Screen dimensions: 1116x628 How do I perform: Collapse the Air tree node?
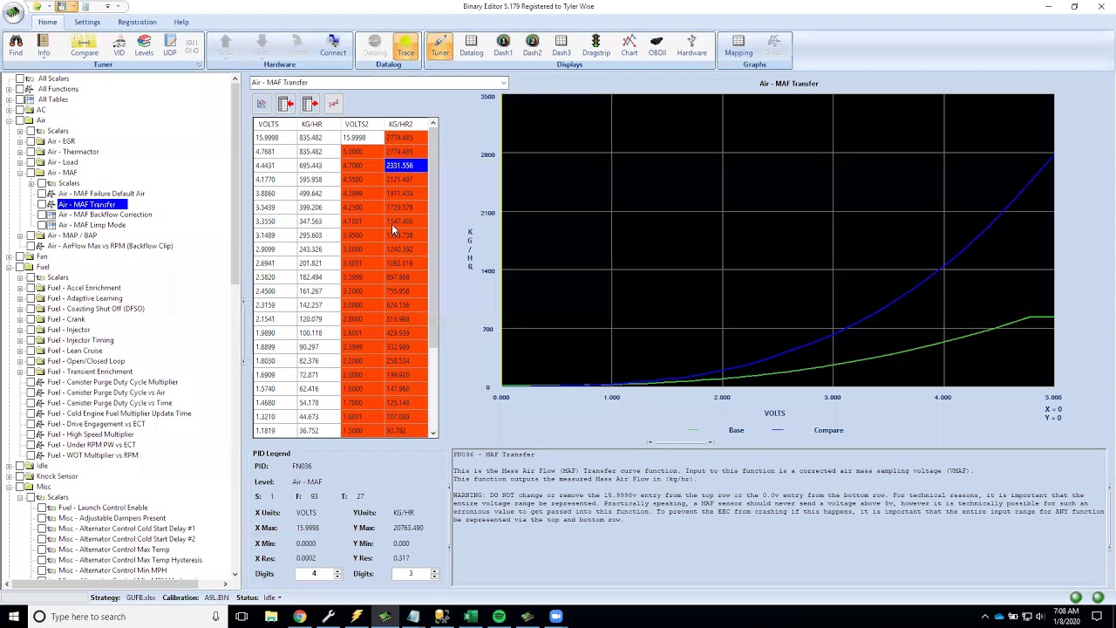[9, 120]
